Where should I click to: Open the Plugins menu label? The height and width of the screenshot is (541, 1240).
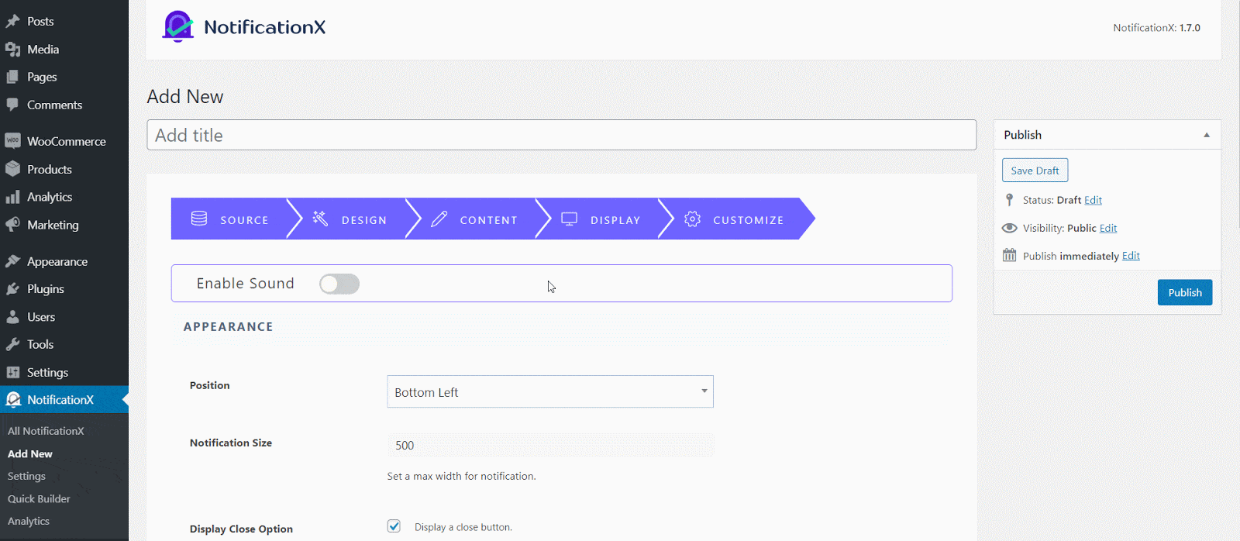coord(46,289)
